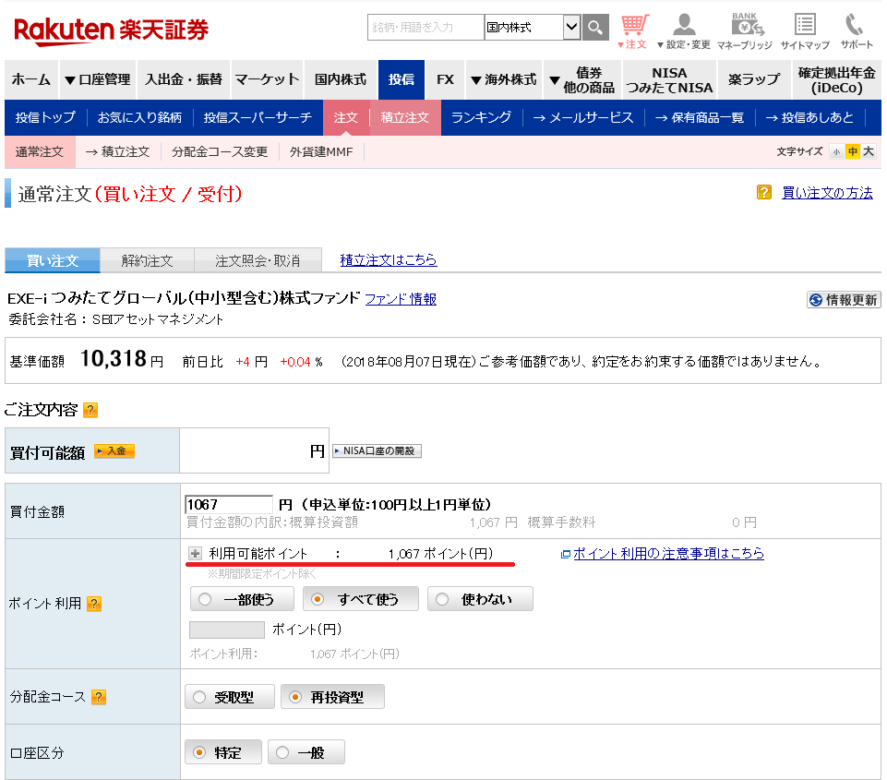Click help icon beside 買い注文の方法
This screenshot has height=780, width=887.
763,192
